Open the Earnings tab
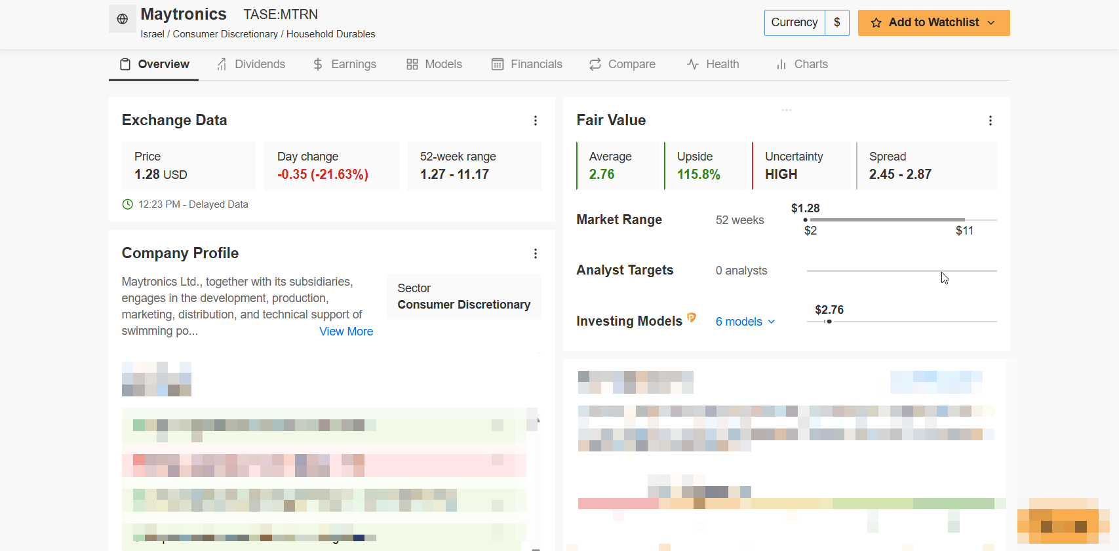 tap(345, 64)
